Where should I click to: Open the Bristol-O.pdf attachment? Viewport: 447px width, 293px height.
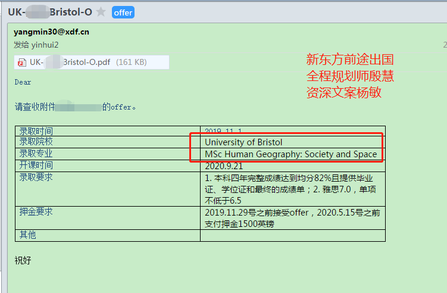[x=92, y=62]
